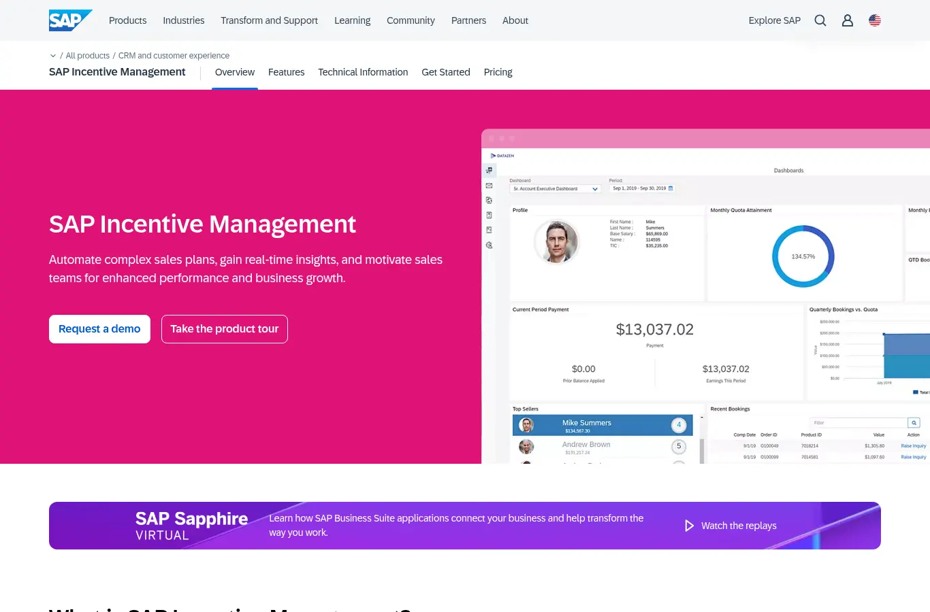Click Watch the replays link

739,526
